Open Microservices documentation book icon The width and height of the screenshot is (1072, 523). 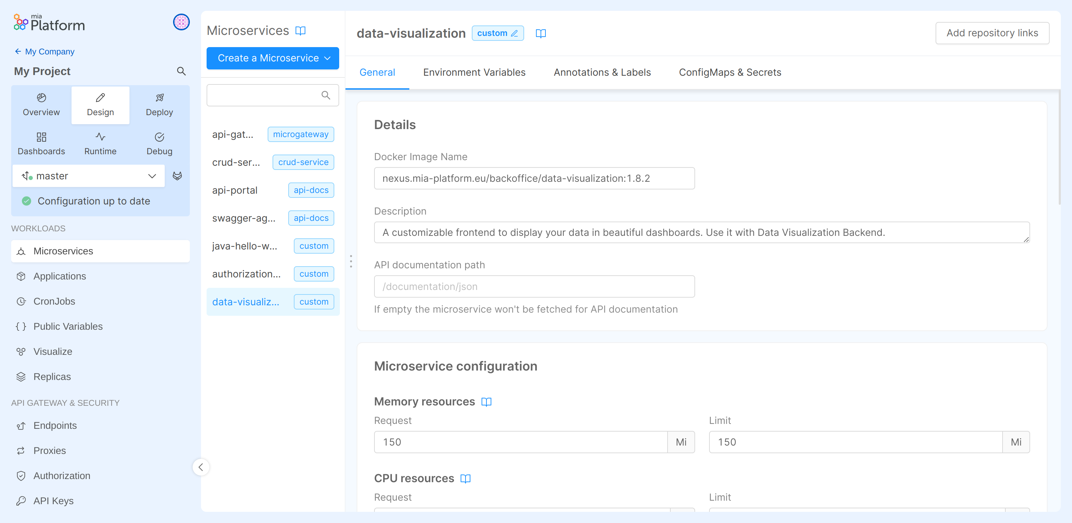tap(300, 31)
